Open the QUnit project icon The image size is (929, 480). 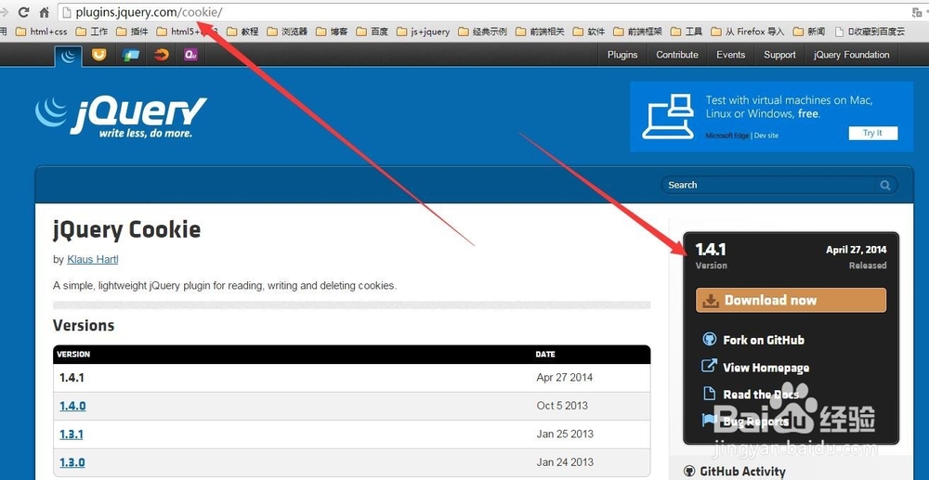(190, 55)
